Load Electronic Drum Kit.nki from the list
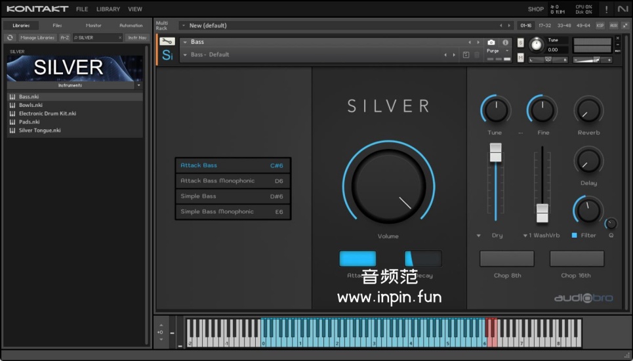This screenshot has height=361, width=633. coord(47,114)
